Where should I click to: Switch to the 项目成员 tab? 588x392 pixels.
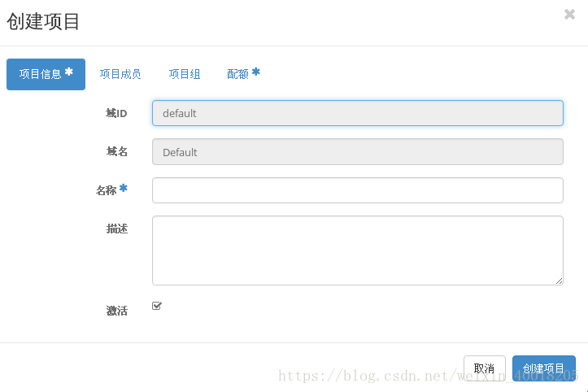120,74
